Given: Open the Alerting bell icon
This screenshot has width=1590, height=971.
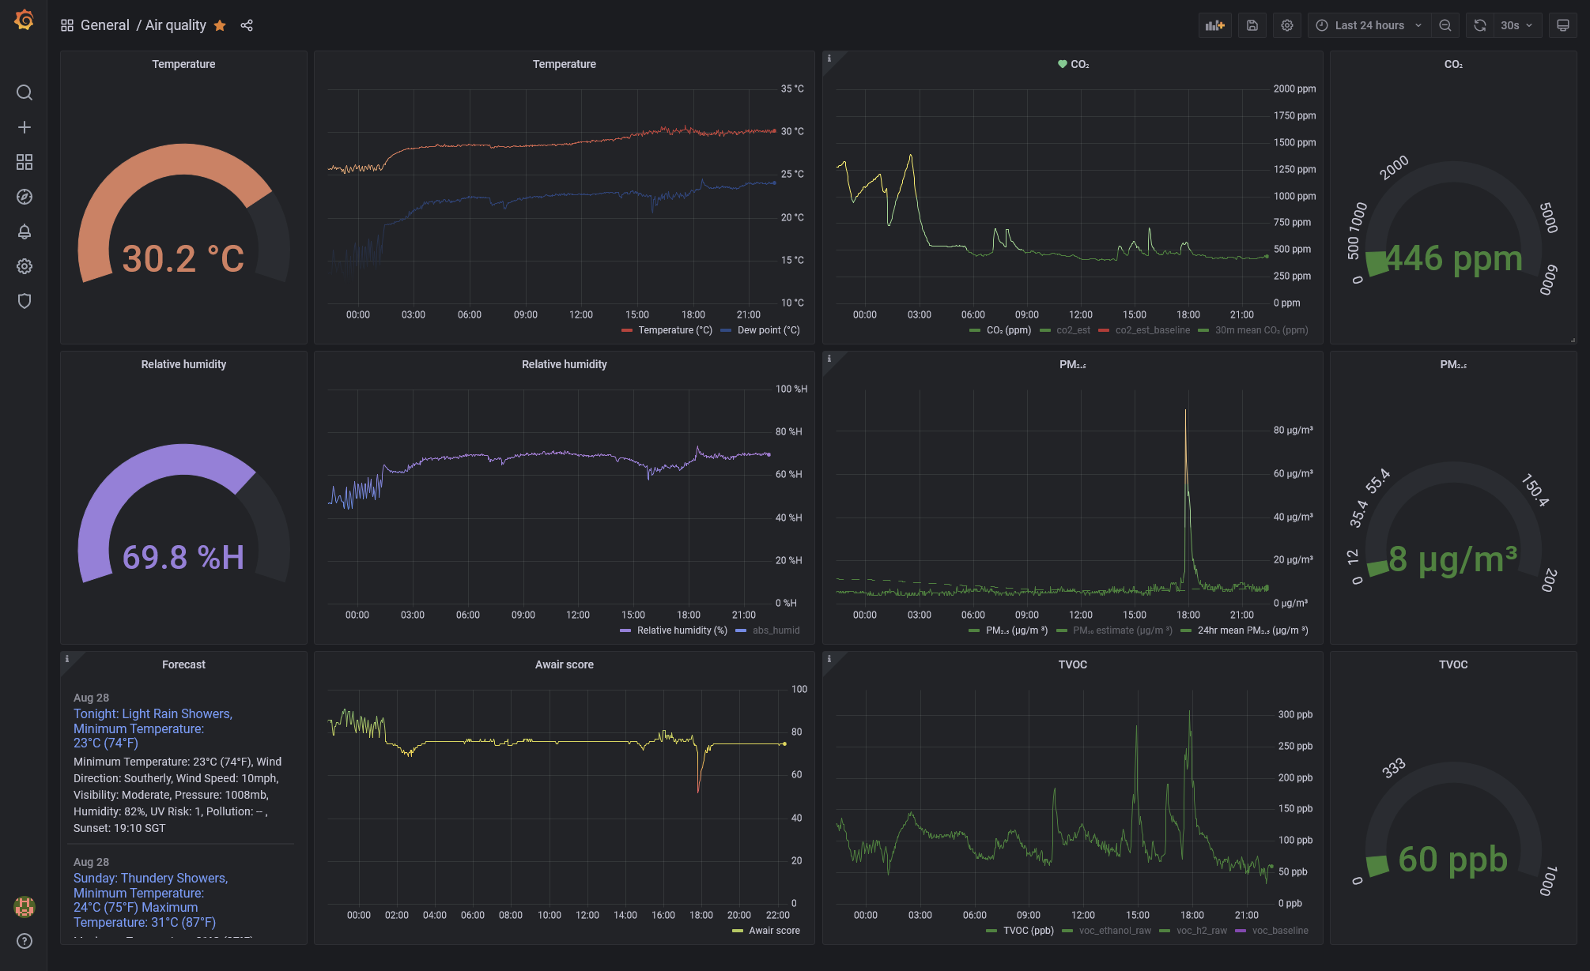Looking at the screenshot, I should tap(25, 231).
